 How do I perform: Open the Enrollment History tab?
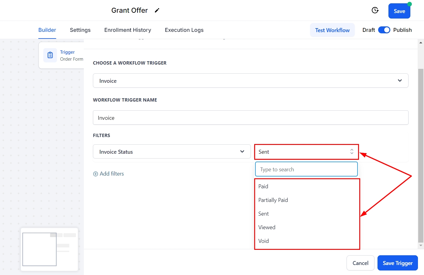point(128,30)
